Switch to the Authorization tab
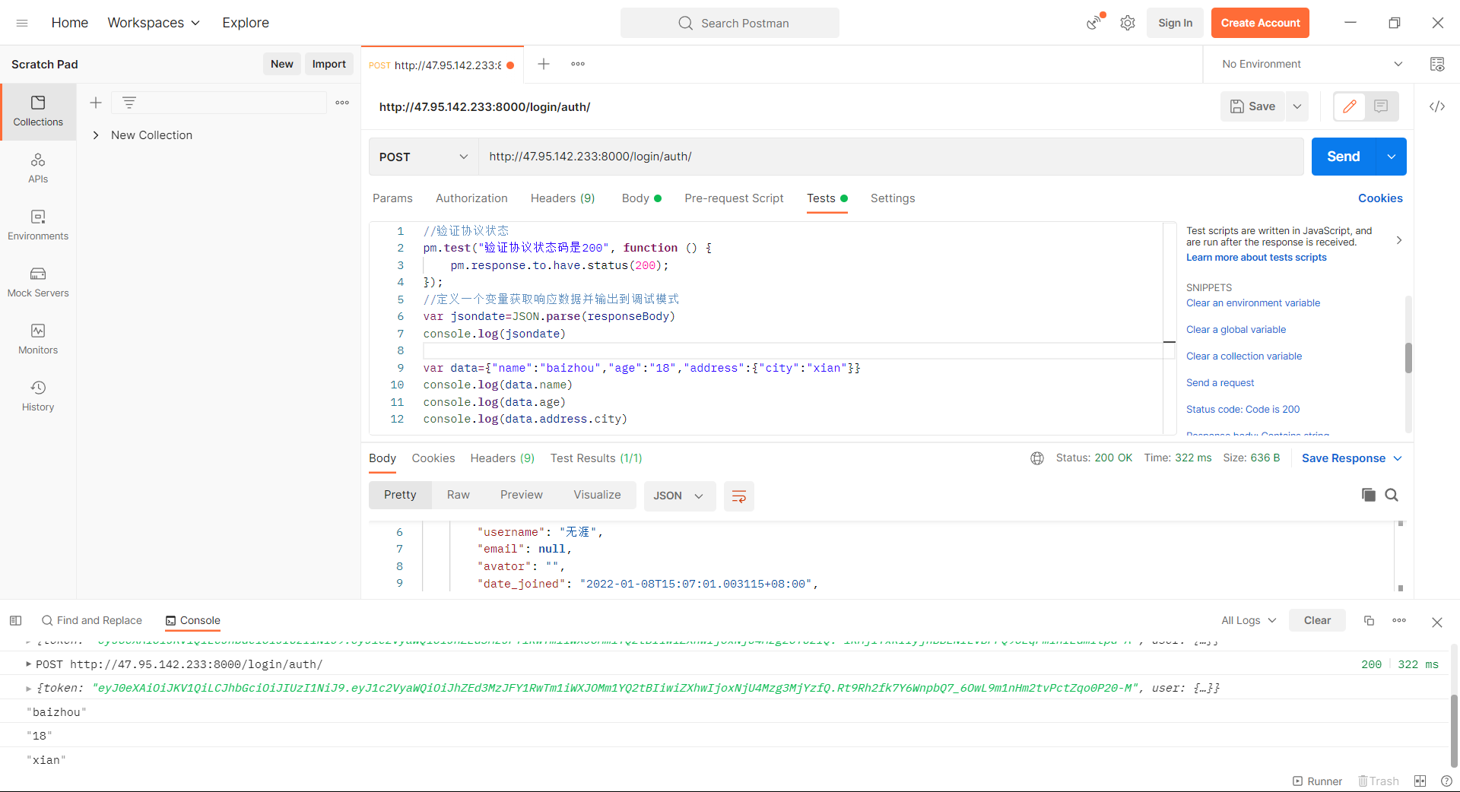Viewport: 1460px width, 792px height. tap(471, 198)
